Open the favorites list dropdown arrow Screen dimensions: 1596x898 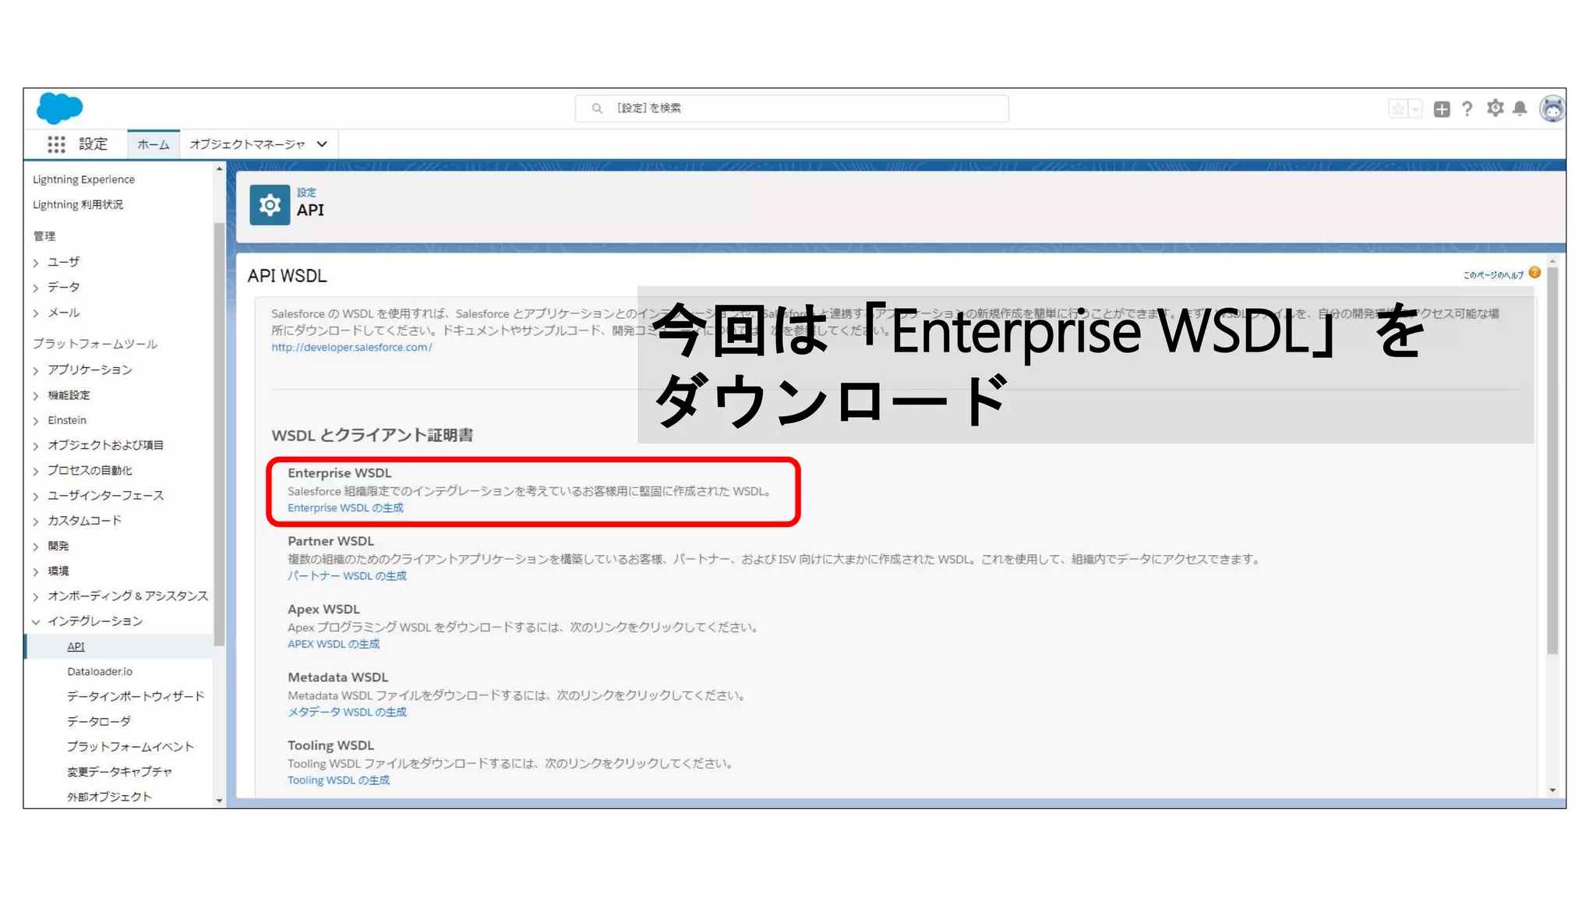(1415, 109)
